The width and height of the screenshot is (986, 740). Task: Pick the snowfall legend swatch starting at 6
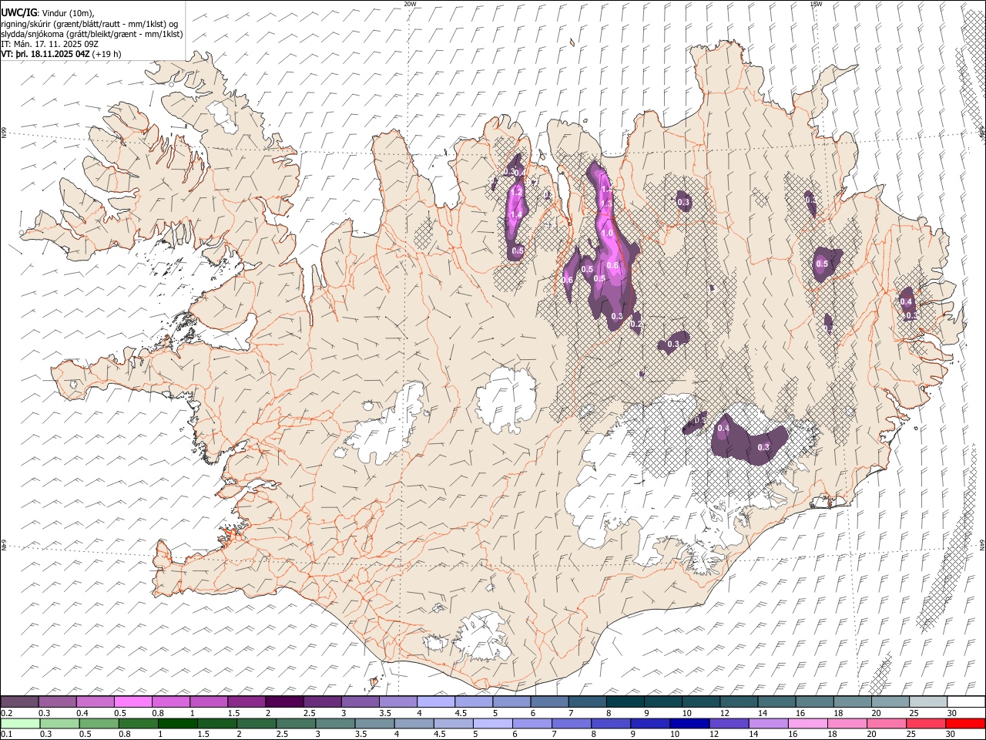[x=548, y=701]
